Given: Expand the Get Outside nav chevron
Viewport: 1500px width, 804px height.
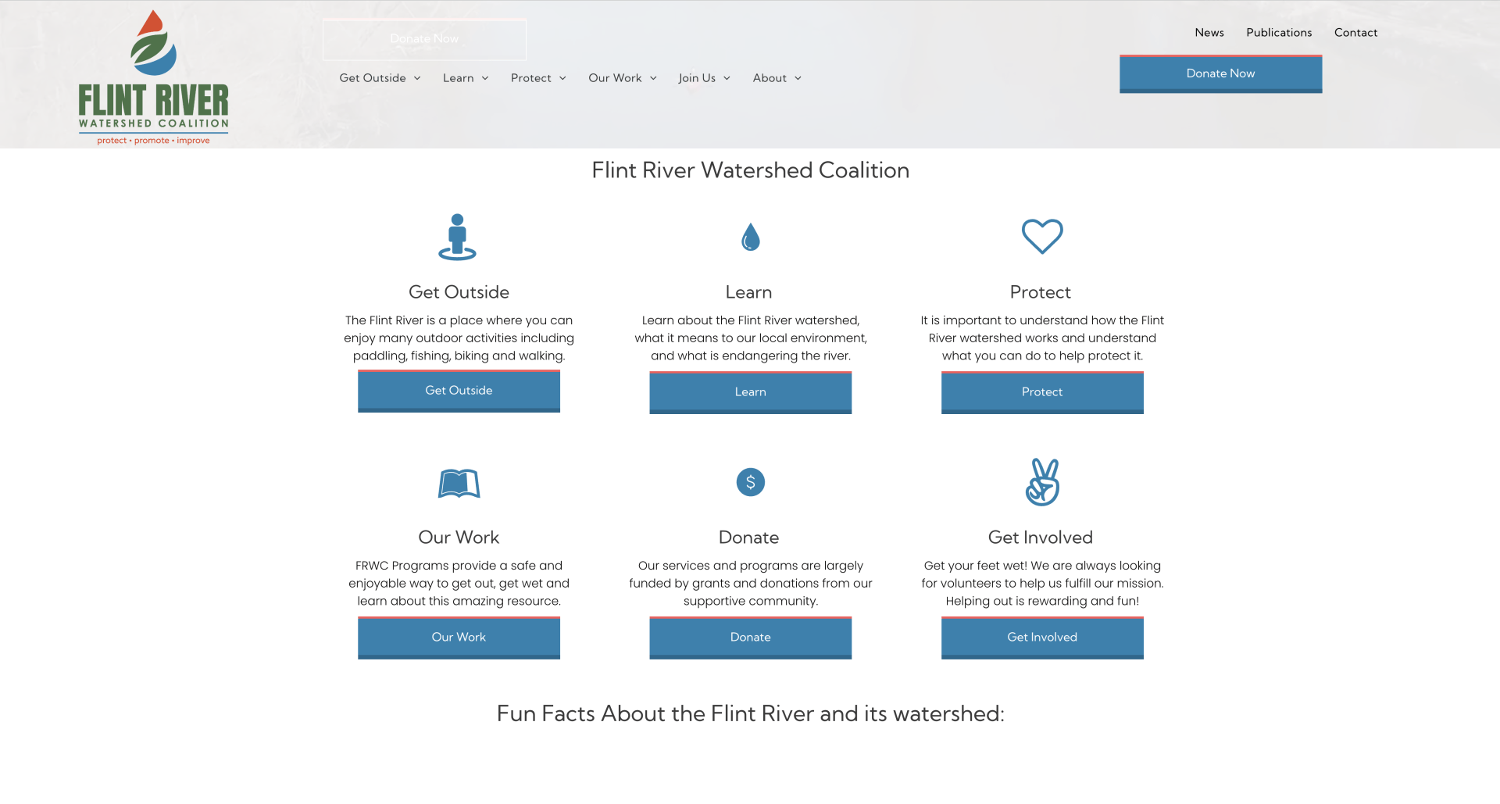Looking at the screenshot, I should tap(417, 78).
